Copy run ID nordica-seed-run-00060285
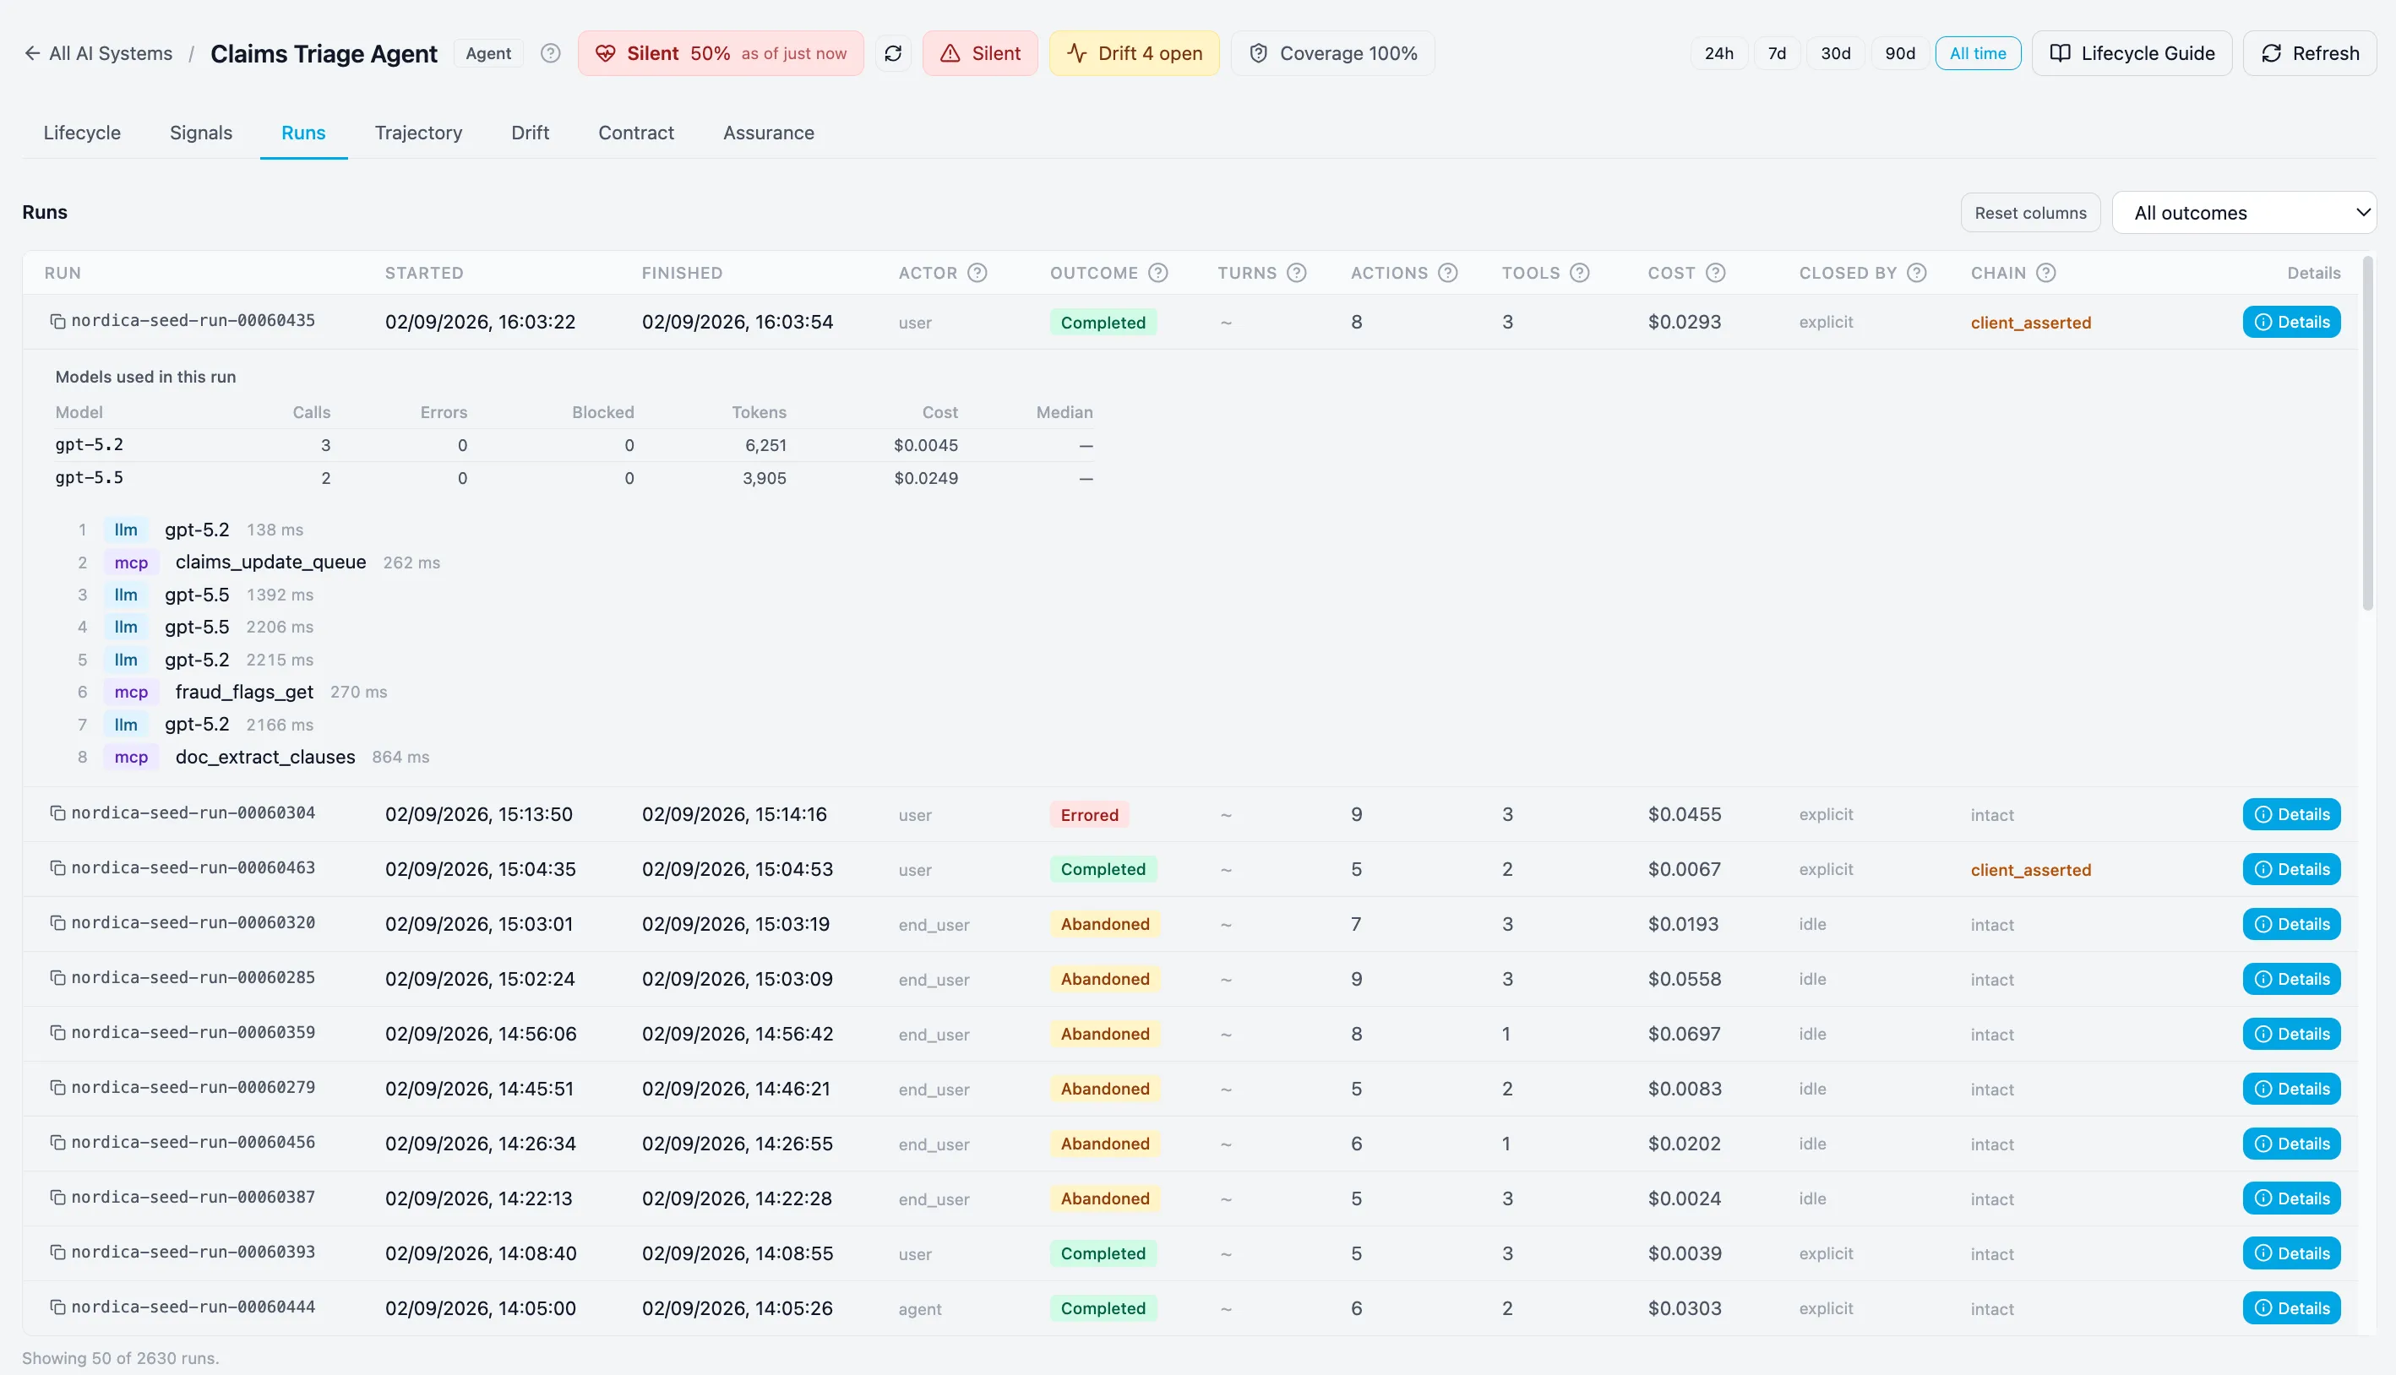Image resolution: width=2396 pixels, height=1375 pixels. tap(57, 977)
